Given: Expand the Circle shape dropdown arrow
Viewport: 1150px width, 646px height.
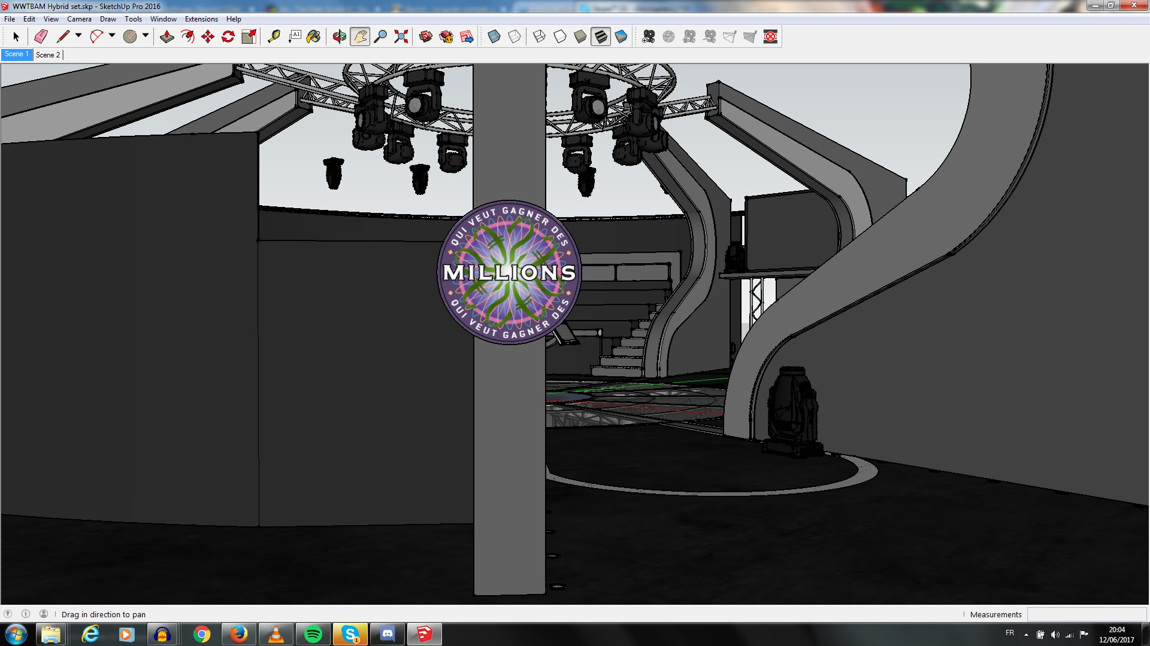Looking at the screenshot, I should (x=146, y=36).
